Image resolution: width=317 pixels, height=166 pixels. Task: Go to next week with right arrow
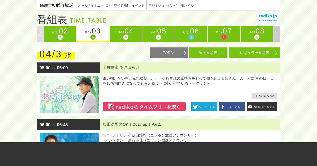pyautogui.click(x=277, y=34)
